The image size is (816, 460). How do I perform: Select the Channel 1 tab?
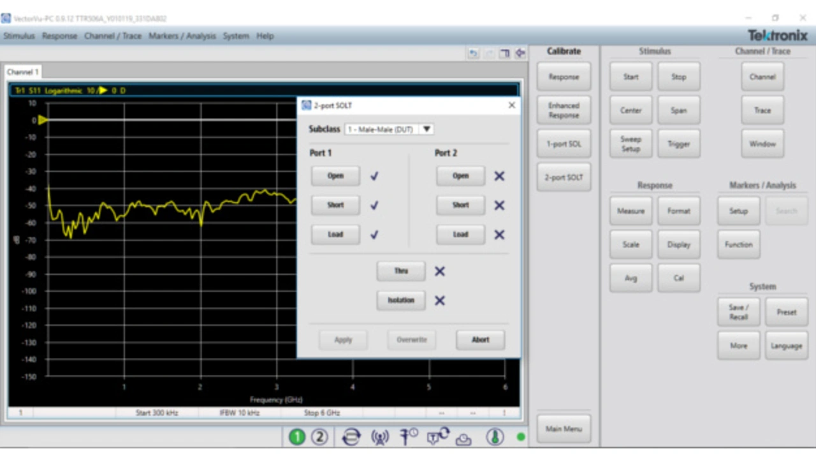click(23, 73)
